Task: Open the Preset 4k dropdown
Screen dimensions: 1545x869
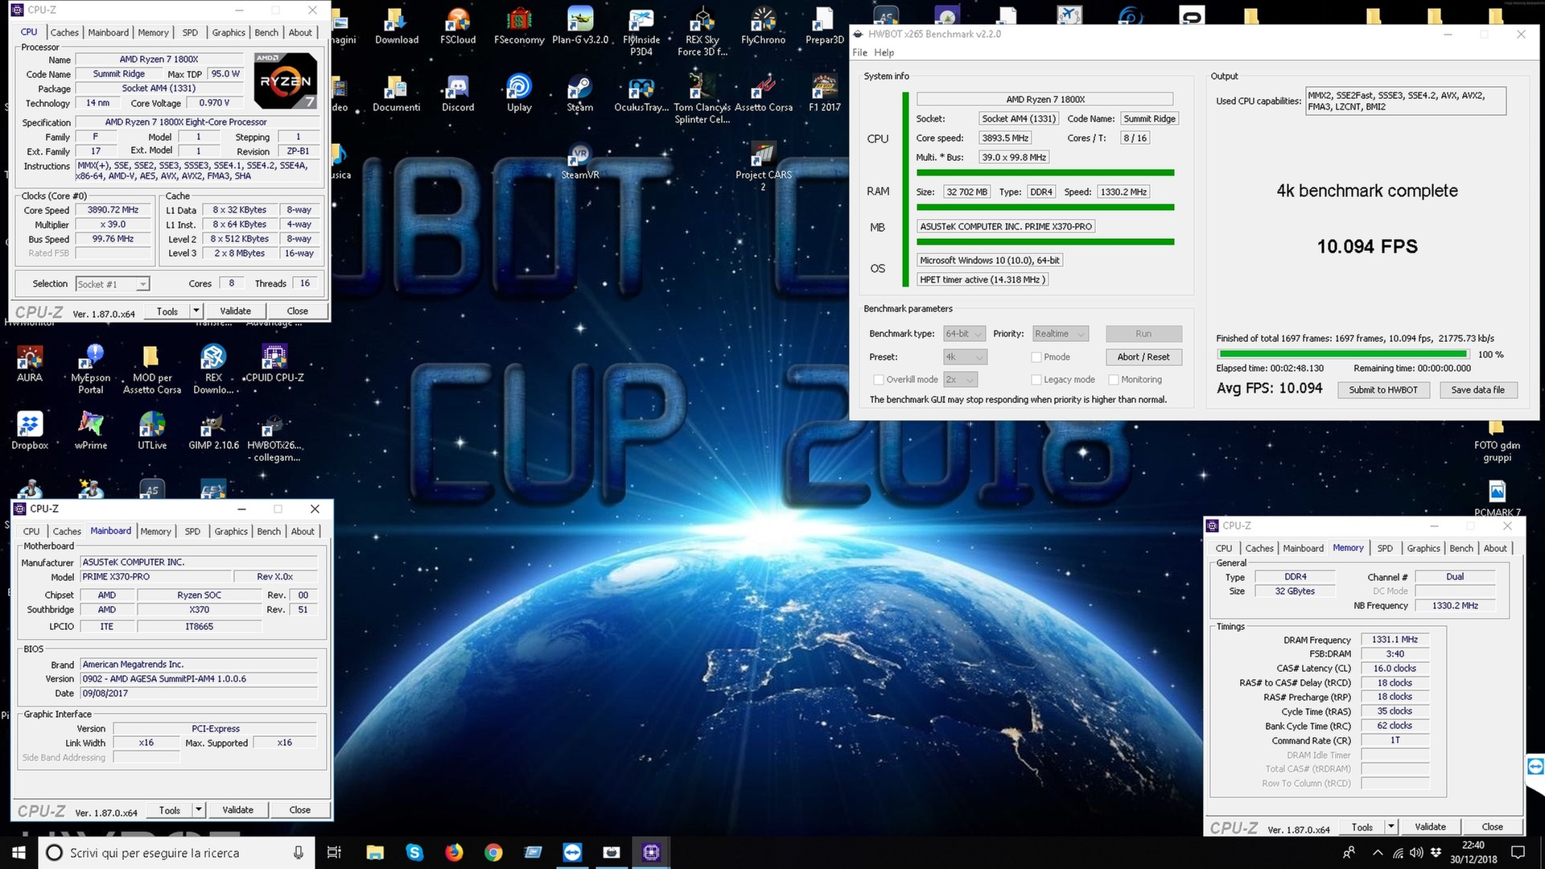Action: click(965, 357)
